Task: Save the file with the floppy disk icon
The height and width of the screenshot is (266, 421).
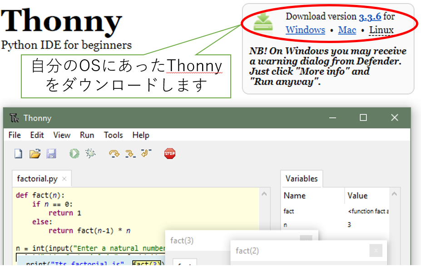Action: point(51,154)
